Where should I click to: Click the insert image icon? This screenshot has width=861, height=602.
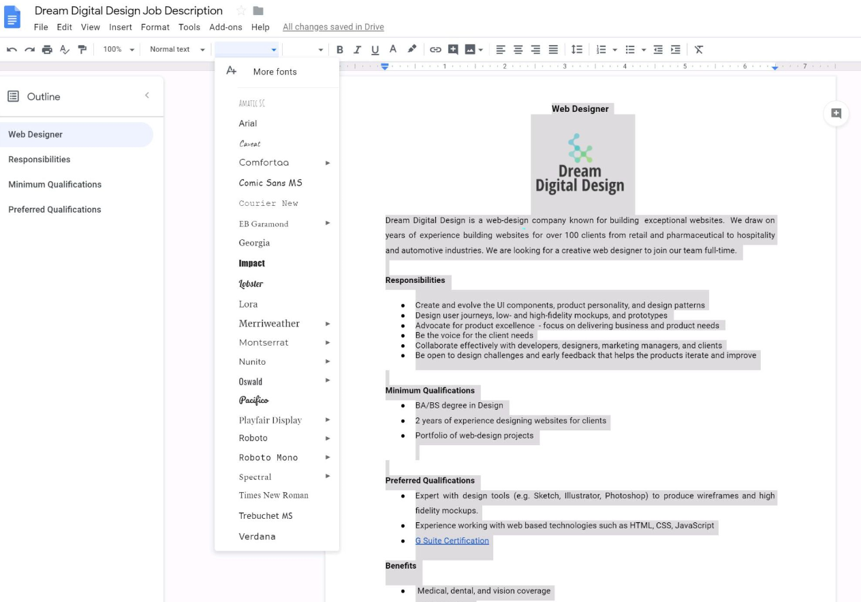click(x=470, y=49)
